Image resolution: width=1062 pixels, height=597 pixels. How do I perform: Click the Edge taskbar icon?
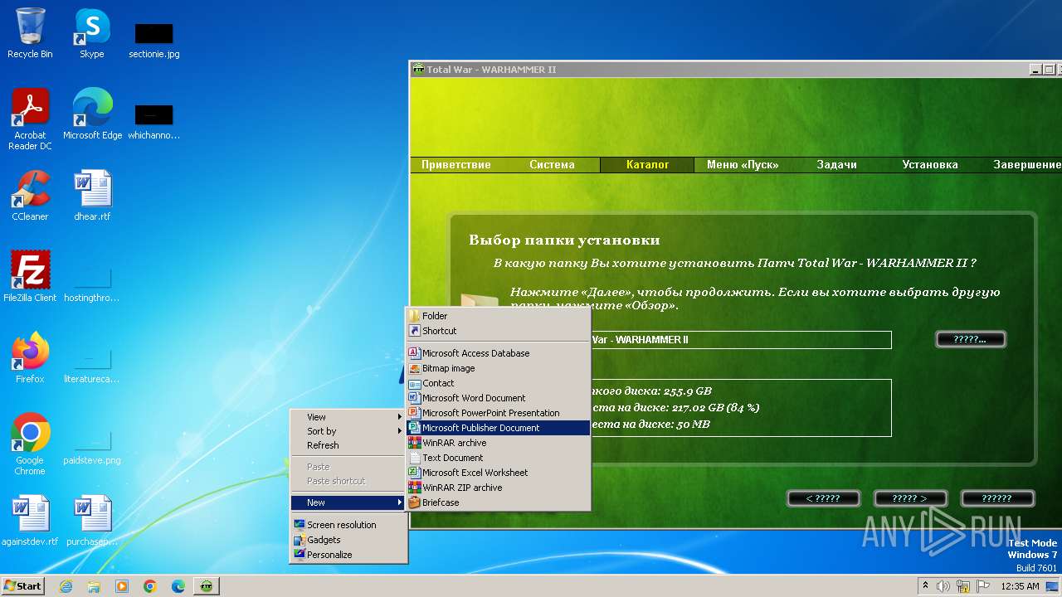178,586
